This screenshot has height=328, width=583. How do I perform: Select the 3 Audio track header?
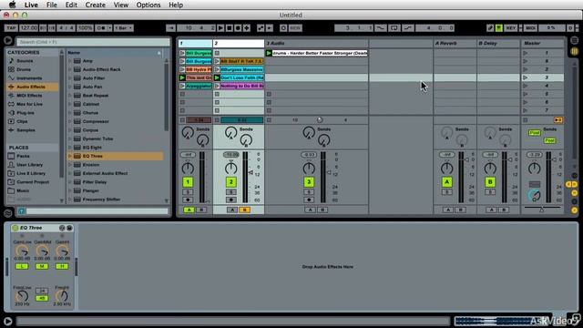(x=316, y=44)
